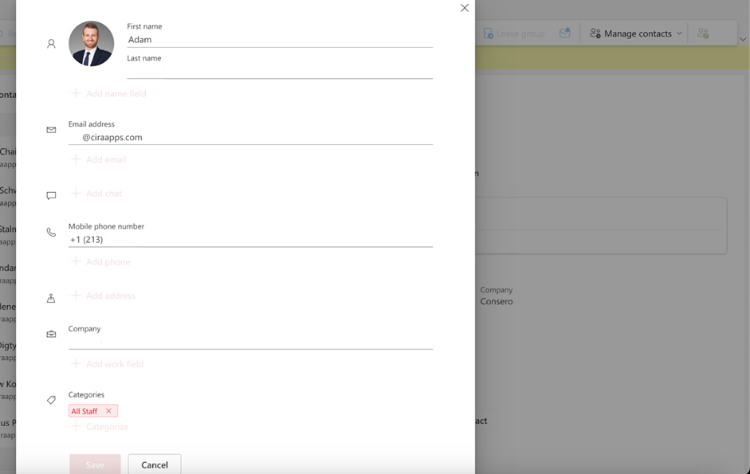Close the edit contact dialog

coord(465,8)
